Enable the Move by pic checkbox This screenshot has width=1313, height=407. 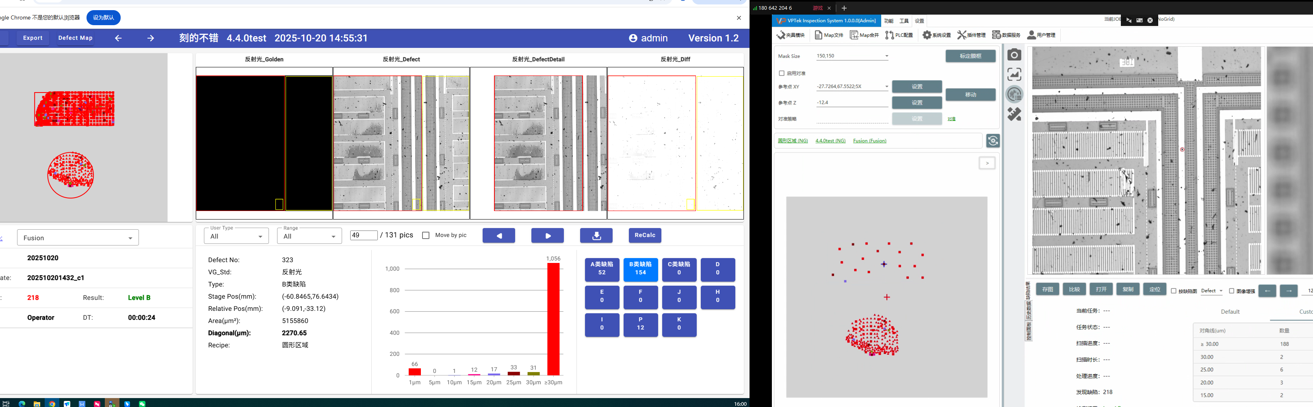426,235
